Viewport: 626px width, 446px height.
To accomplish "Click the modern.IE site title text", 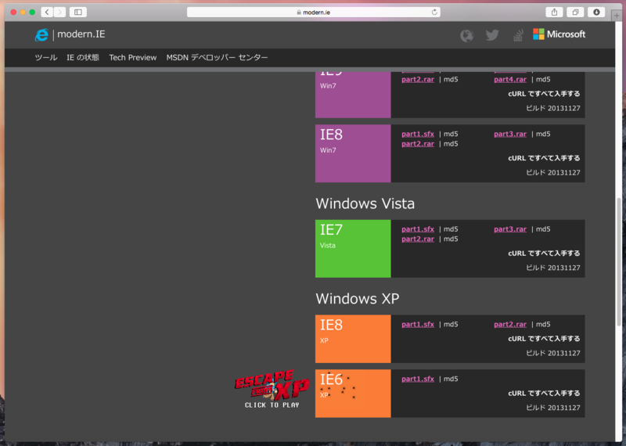I will tap(81, 34).
